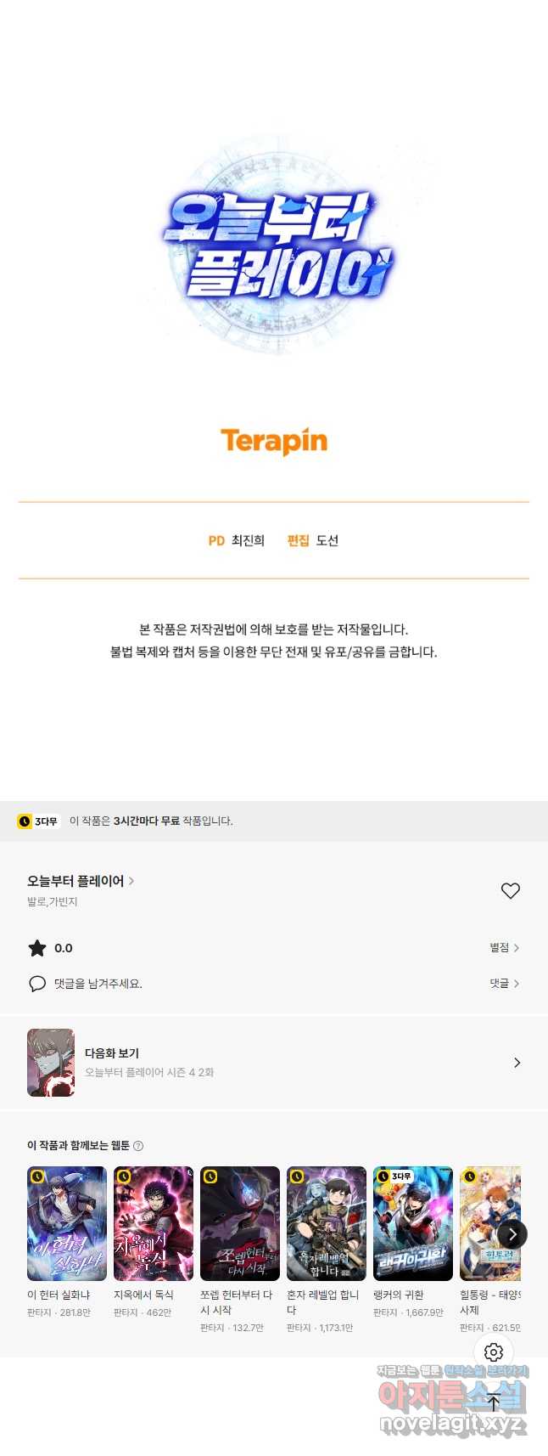The height and width of the screenshot is (1456, 548).
Task: Open the 댓글 comments link
Action: pyautogui.click(x=505, y=984)
